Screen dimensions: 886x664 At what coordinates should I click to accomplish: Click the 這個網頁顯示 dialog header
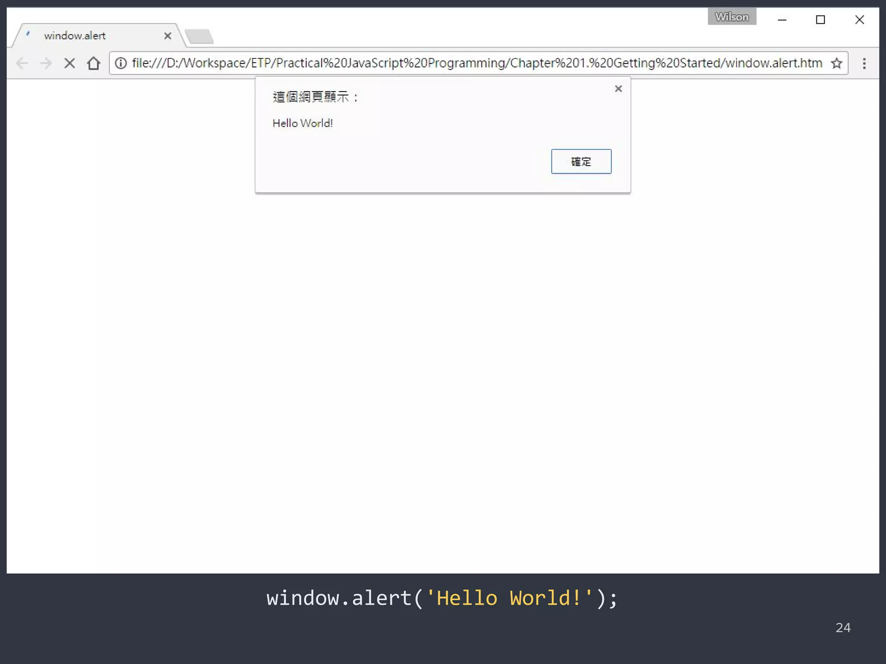tap(315, 96)
